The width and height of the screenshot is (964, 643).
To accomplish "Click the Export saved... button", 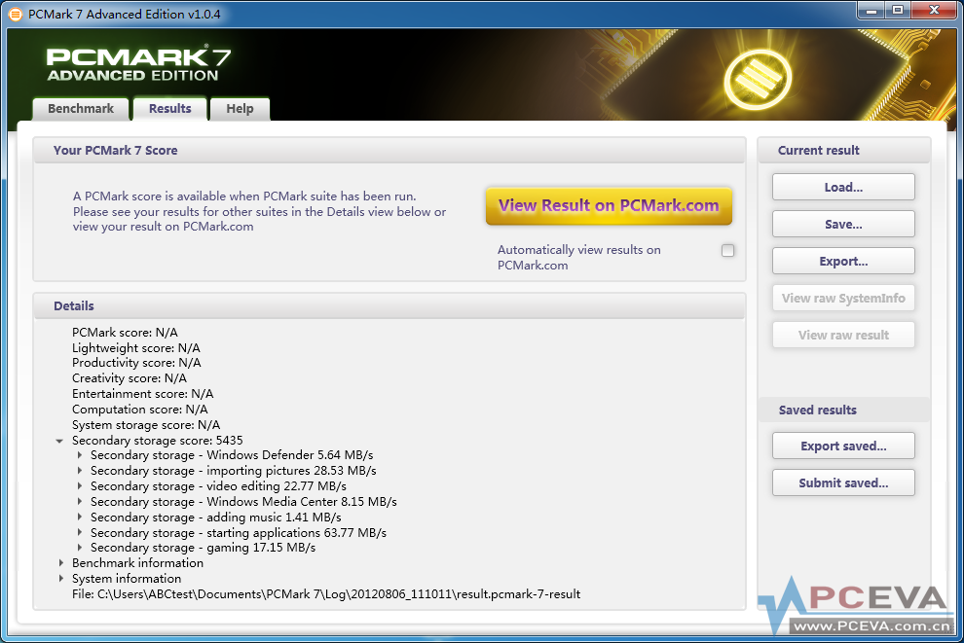I will coord(843,446).
